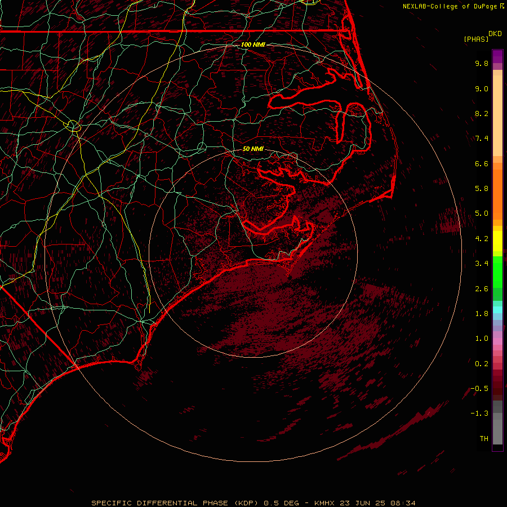Click the 5.0 value on color scale
The image size is (507, 507).
pos(482,214)
